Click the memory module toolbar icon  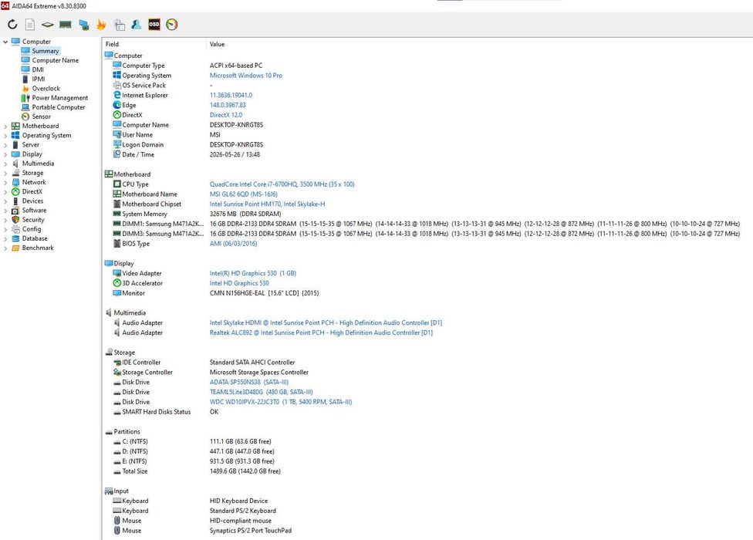click(66, 25)
